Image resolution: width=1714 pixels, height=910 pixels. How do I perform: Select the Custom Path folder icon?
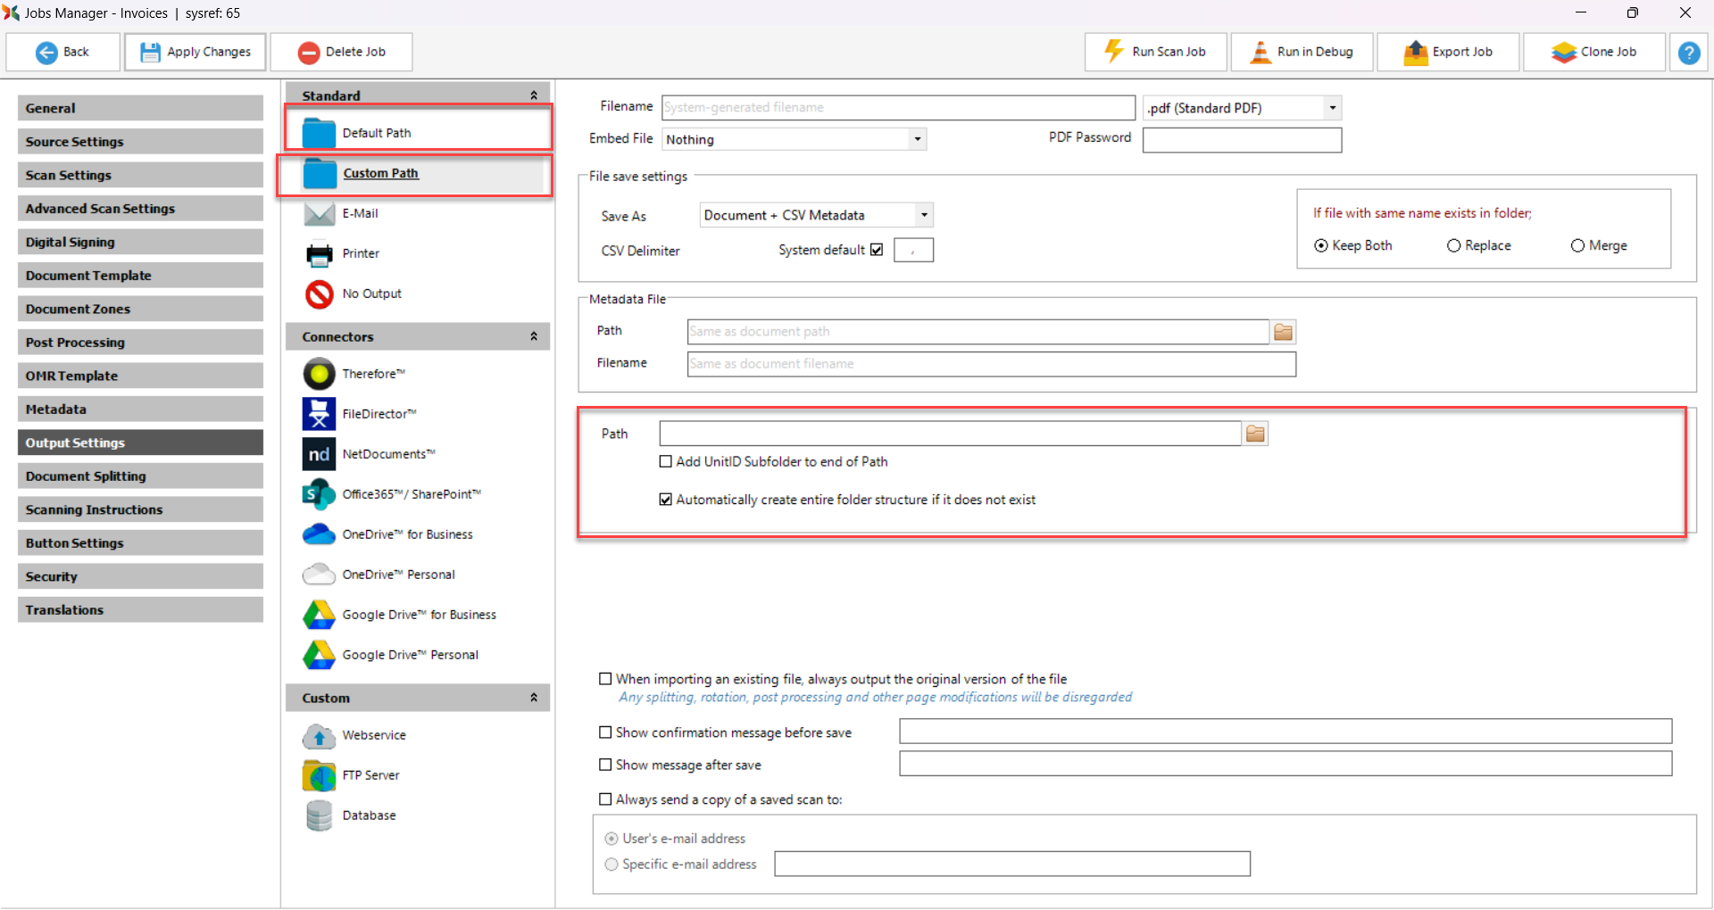tap(320, 173)
